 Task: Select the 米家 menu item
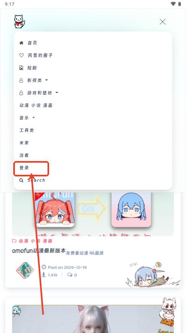click(x=24, y=143)
